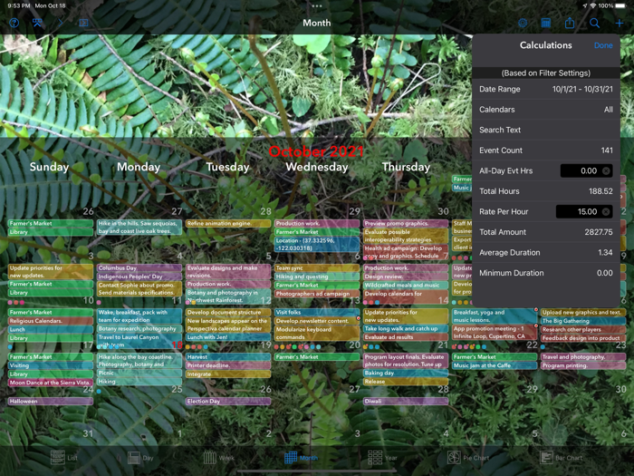Open the help question mark icon
The width and height of the screenshot is (634, 476).
[14, 23]
